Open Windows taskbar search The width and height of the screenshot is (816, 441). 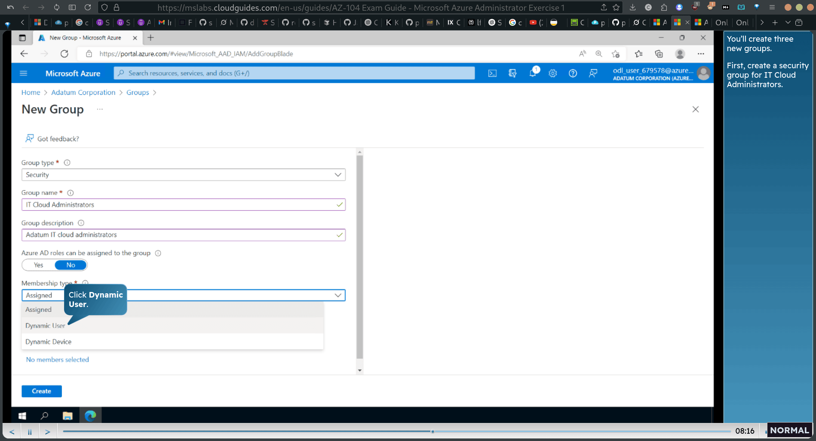pos(44,416)
